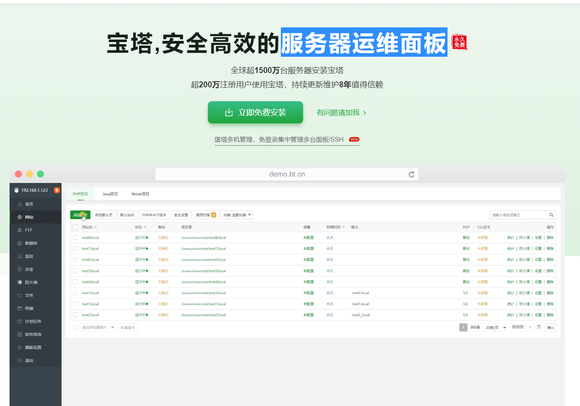Click the 修改默认页 button
The image size is (580, 406).
click(x=104, y=215)
